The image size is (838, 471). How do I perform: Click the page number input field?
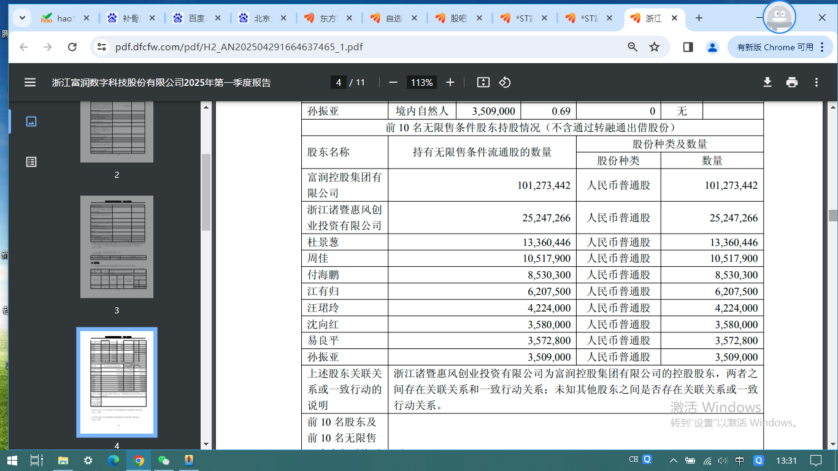(x=338, y=82)
